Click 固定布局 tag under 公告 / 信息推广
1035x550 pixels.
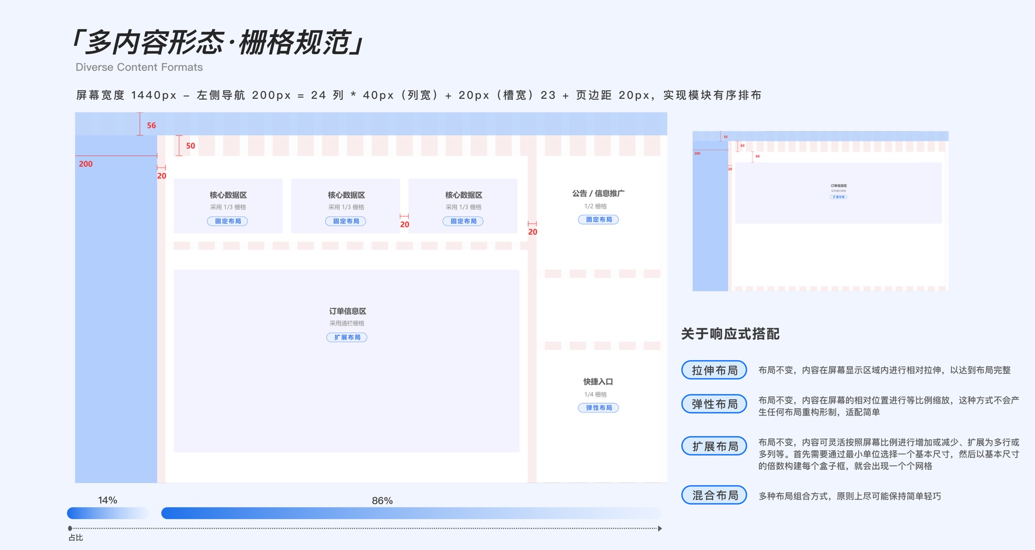[598, 219]
